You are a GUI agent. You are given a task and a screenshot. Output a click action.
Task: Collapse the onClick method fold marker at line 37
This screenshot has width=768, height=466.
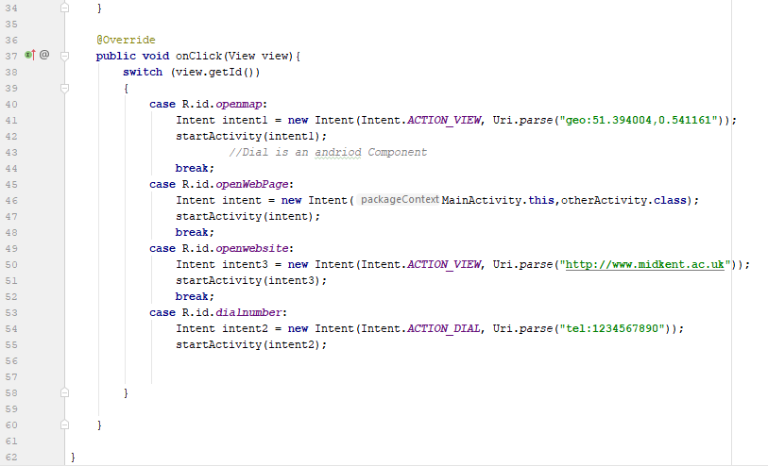pyautogui.click(x=64, y=56)
